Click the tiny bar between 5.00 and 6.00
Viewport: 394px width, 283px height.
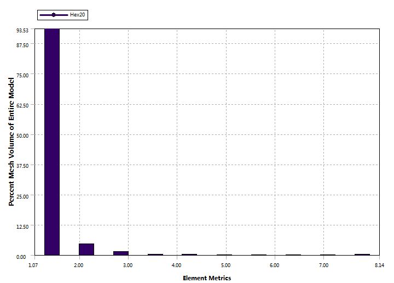(x=259, y=255)
